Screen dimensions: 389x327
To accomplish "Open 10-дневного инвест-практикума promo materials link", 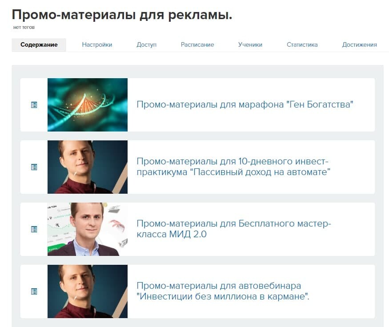I will 233,167.
